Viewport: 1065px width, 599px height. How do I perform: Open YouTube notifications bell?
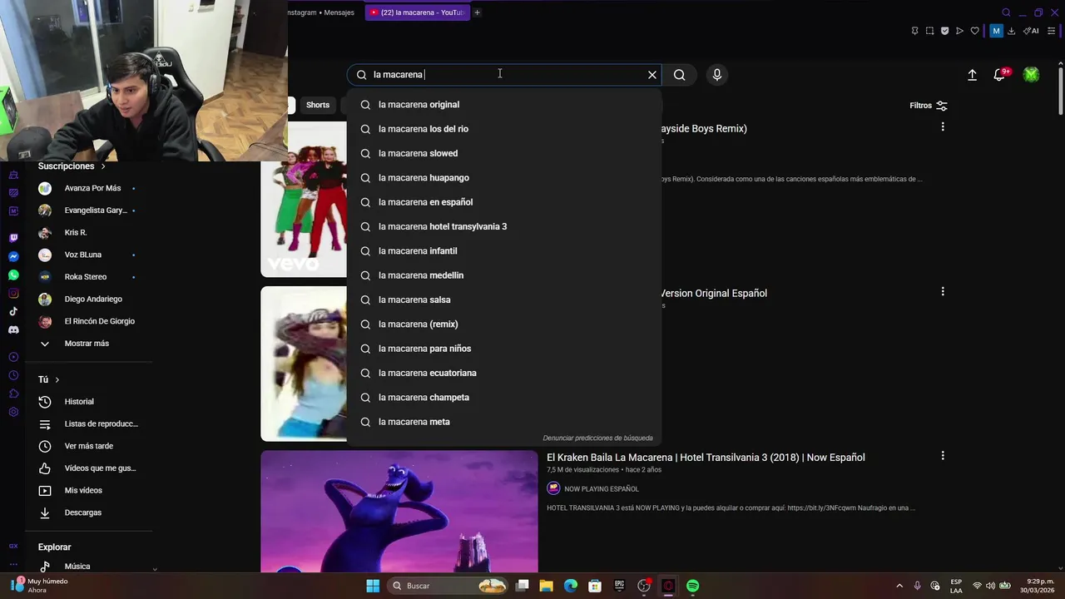click(x=1000, y=75)
